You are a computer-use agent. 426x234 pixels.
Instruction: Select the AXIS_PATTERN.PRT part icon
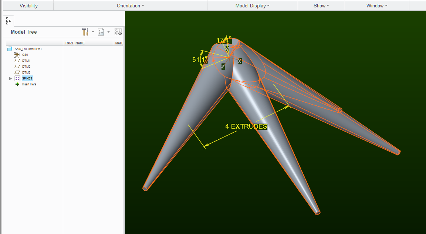coord(10,48)
